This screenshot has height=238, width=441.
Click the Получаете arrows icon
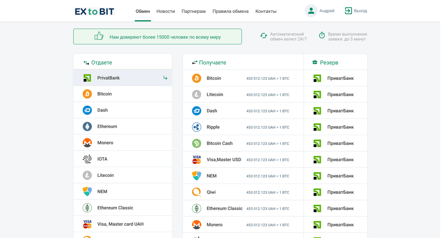coord(194,63)
